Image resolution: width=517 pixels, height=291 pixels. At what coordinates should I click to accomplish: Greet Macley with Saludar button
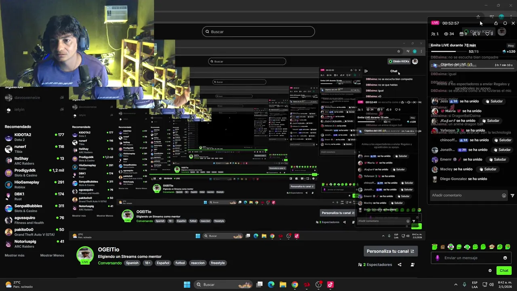pyautogui.click(x=488, y=169)
